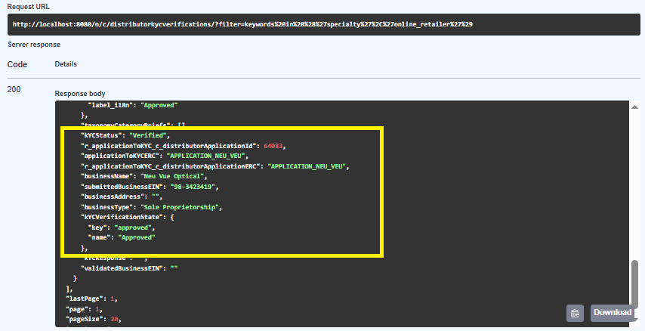
Task: Select the "98-3423419" EIN value
Action: coord(193,187)
